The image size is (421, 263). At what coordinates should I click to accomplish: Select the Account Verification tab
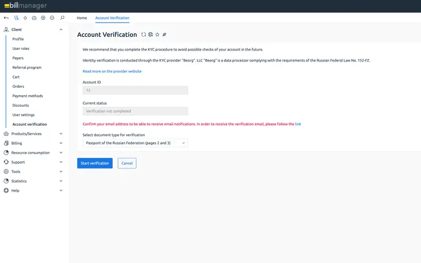(112, 18)
